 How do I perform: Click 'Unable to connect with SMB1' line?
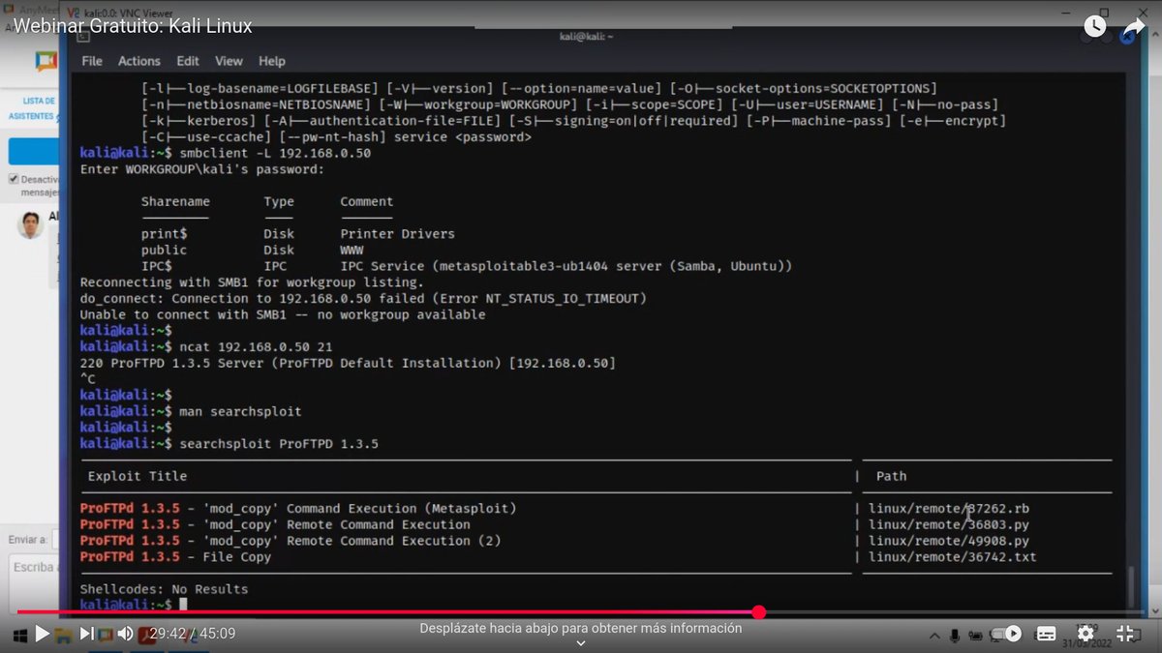pos(283,315)
